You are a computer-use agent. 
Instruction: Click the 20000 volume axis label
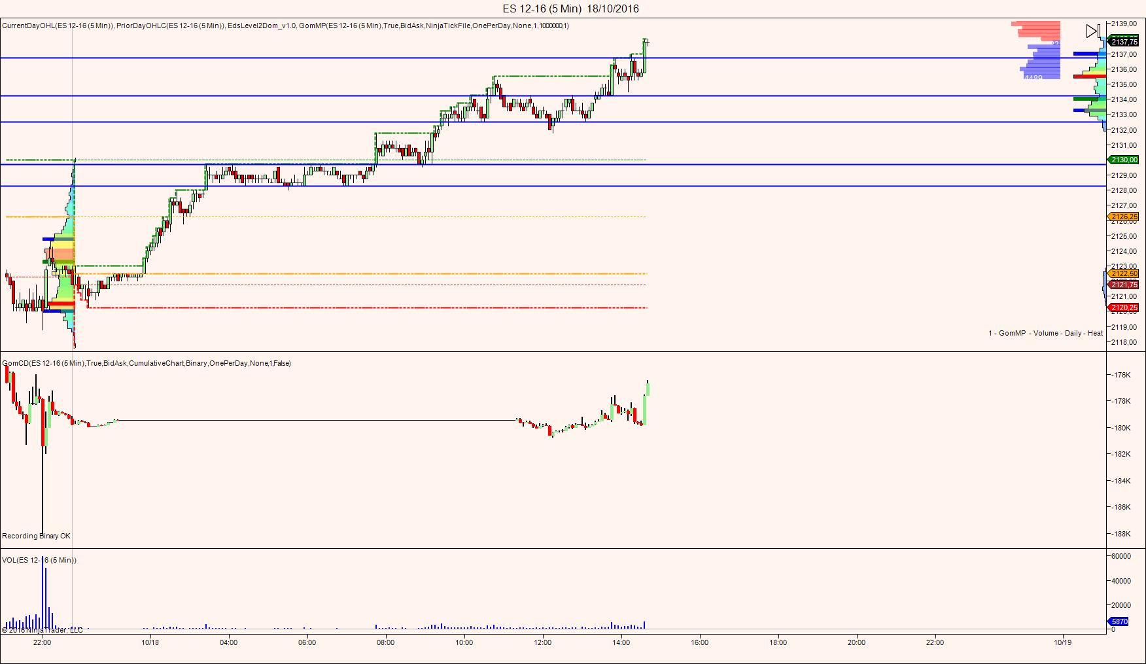click(x=1121, y=605)
